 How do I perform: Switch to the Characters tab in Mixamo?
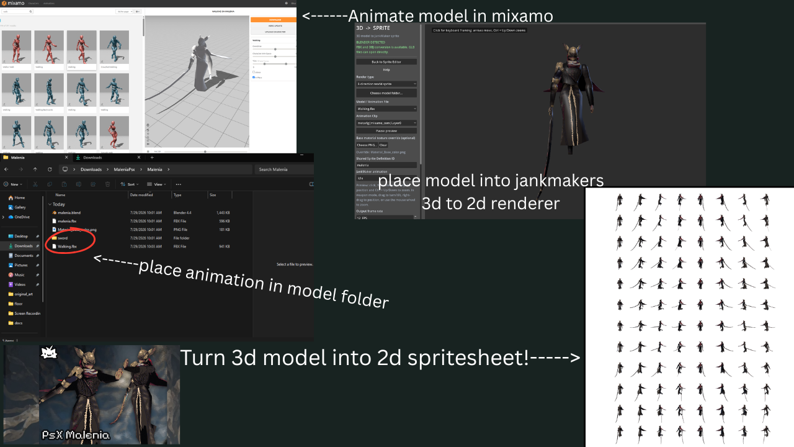pos(33,3)
